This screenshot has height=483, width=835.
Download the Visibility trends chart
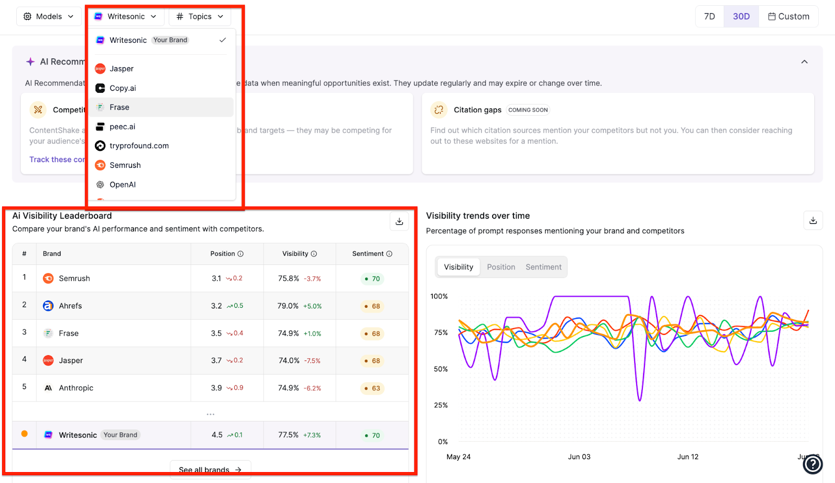tap(813, 221)
